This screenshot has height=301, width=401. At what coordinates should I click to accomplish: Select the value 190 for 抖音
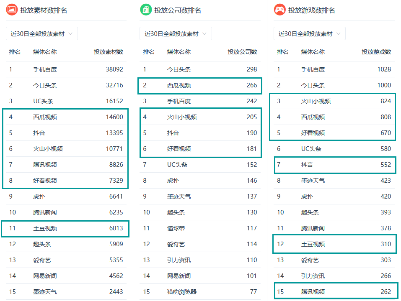pos(252,133)
